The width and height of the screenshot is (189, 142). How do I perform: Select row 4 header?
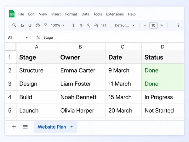(10, 97)
